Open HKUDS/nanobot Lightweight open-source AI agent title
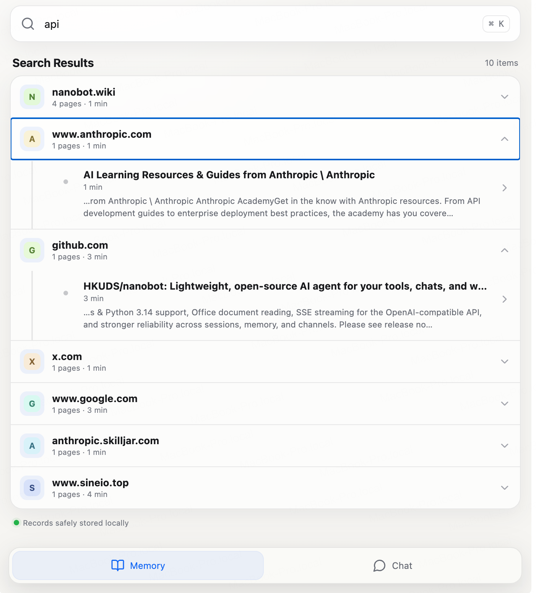 pos(285,286)
